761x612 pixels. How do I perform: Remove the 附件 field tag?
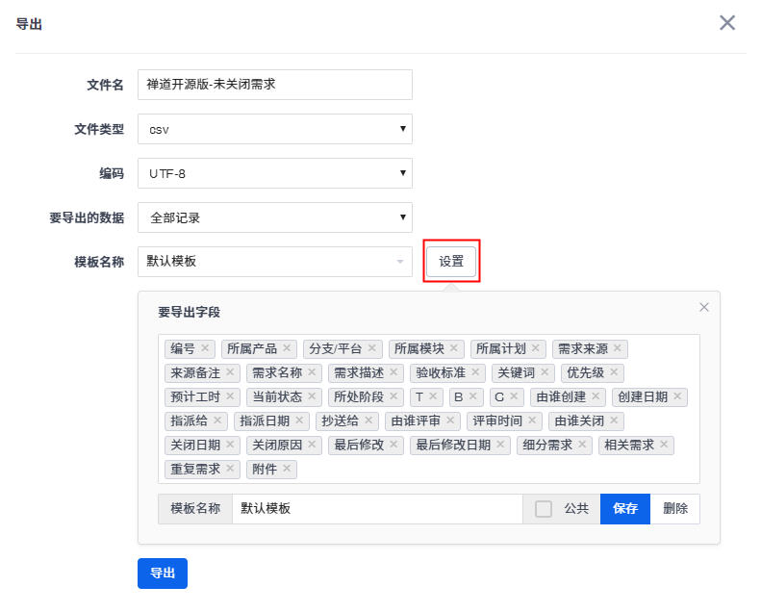(x=287, y=469)
